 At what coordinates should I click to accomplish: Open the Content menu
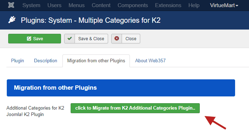(x=101, y=5)
